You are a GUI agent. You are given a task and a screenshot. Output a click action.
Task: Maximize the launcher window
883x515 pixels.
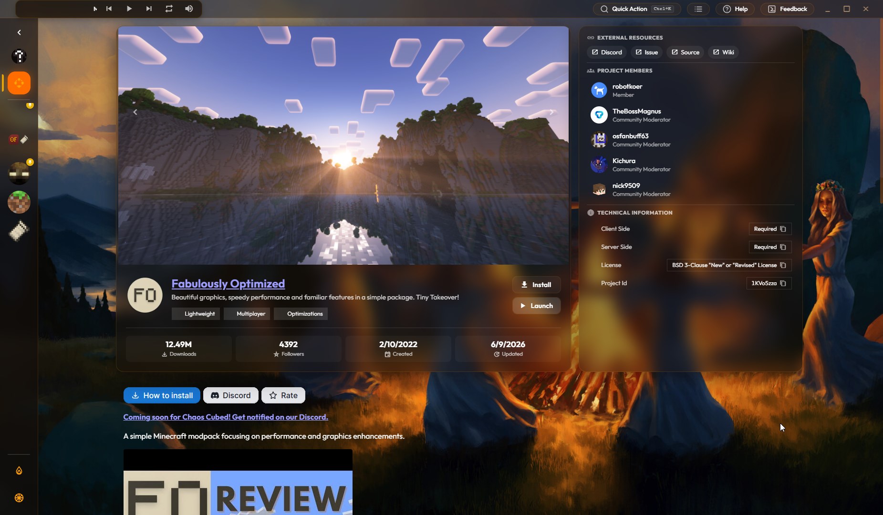coord(847,9)
